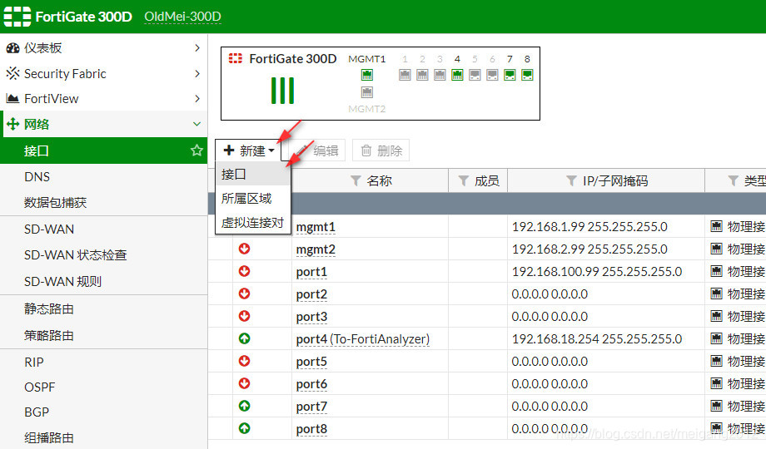Click the up status icon of port4
The width and height of the screenshot is (766, 449).
(244, 338)
